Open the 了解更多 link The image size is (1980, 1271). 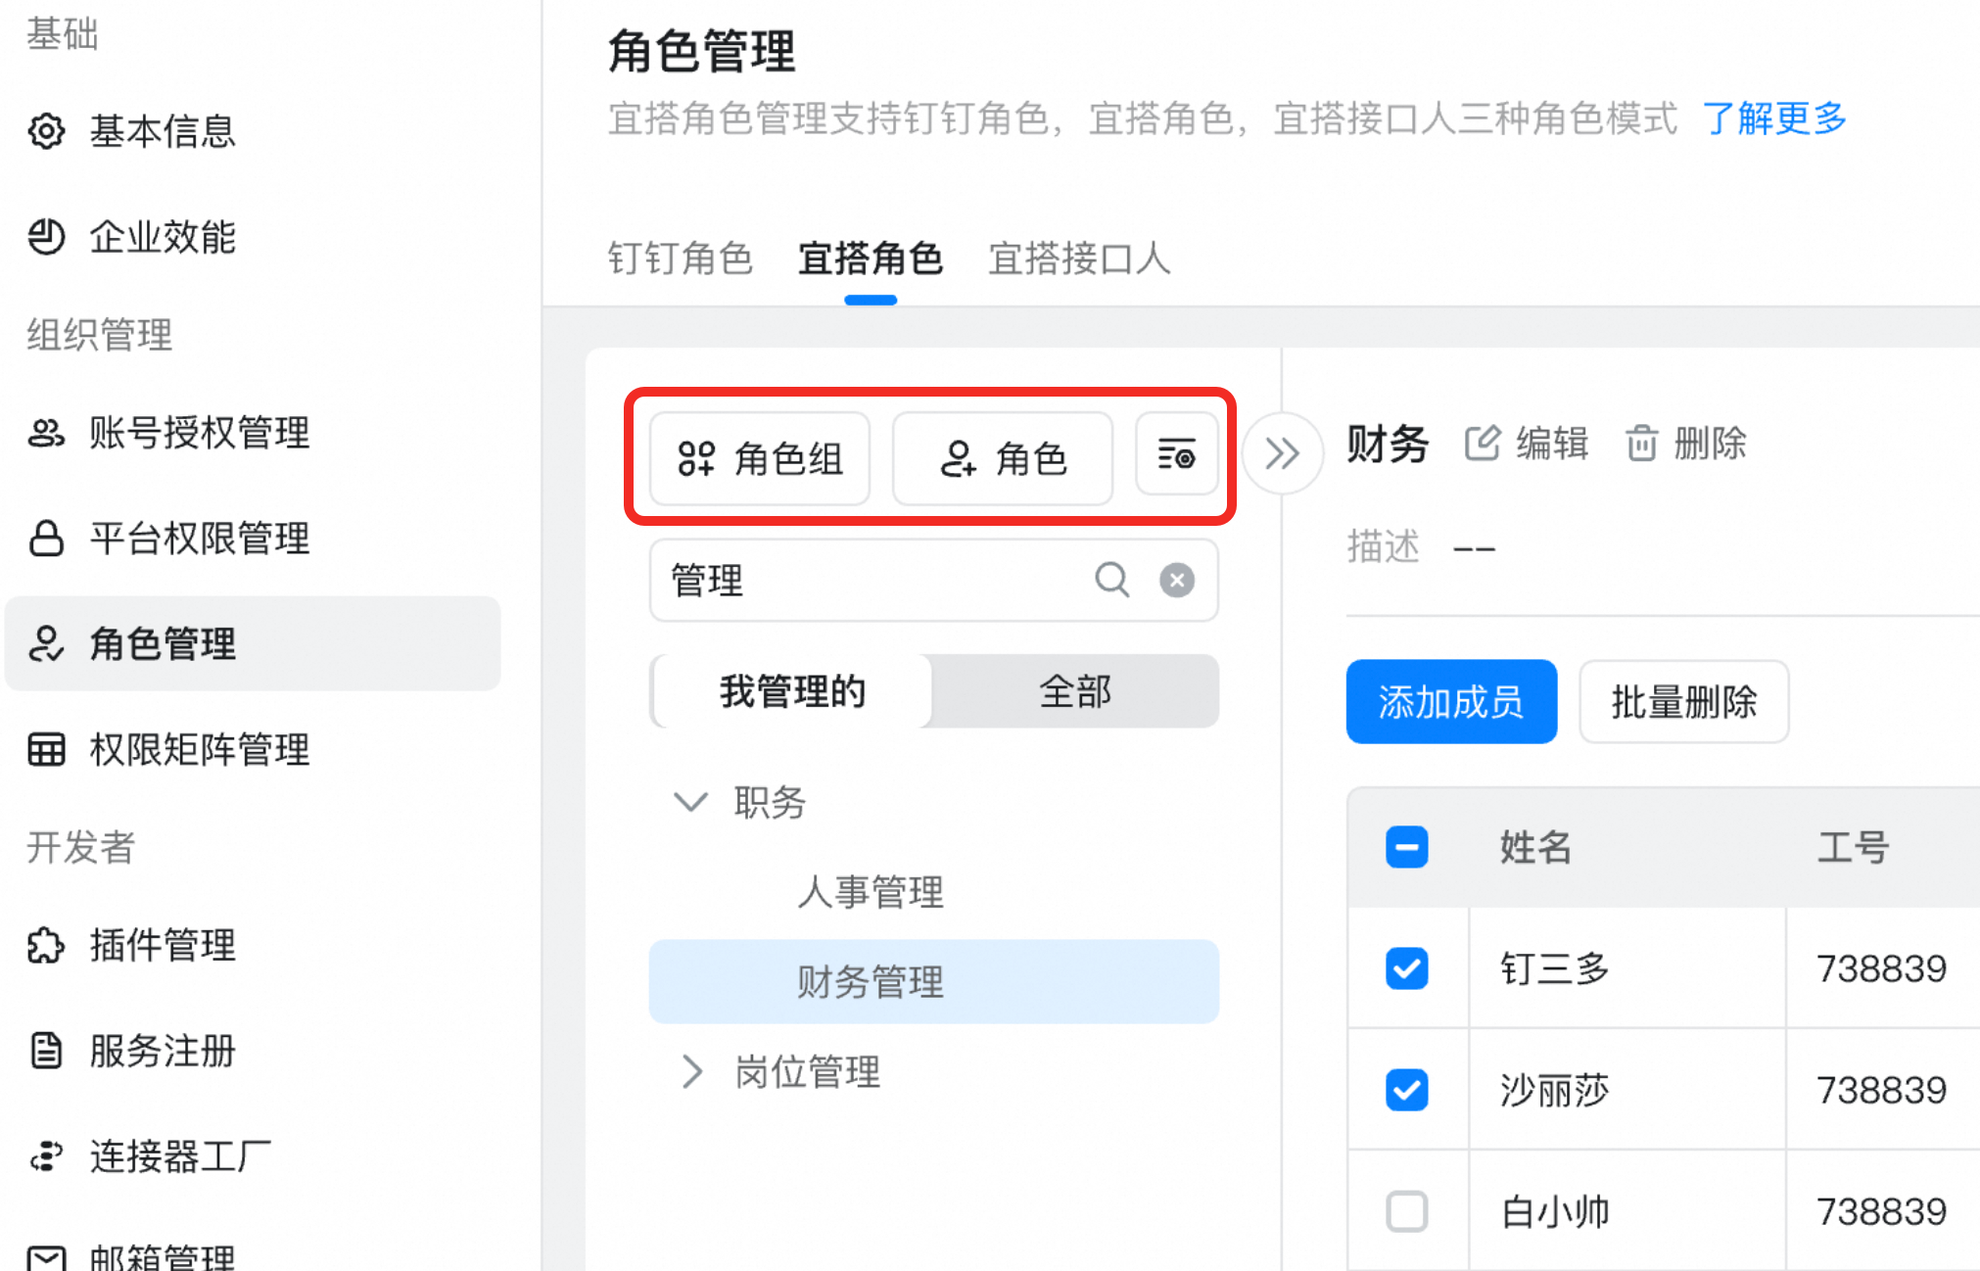point(1773,118)
